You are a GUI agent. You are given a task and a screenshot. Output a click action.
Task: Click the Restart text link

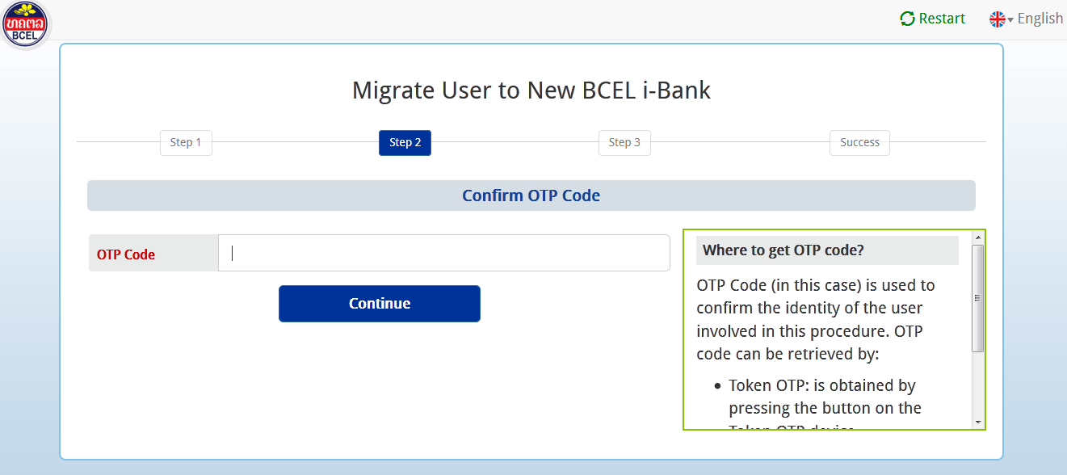(942, 19)
